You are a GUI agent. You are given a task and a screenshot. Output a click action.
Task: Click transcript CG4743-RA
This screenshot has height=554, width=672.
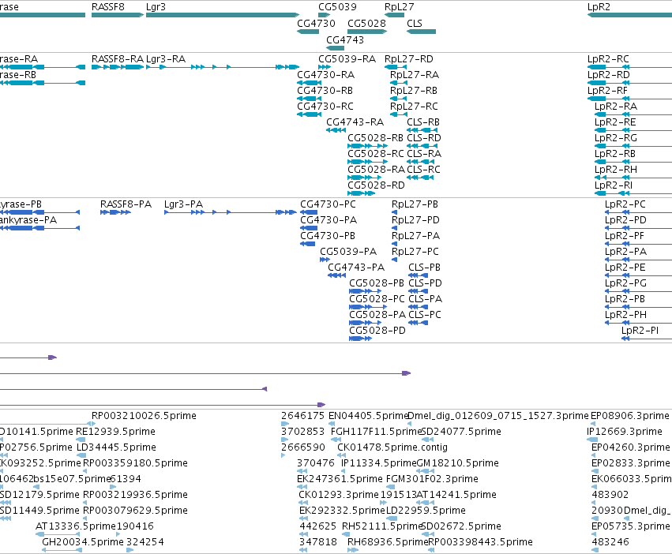(355, 122)
